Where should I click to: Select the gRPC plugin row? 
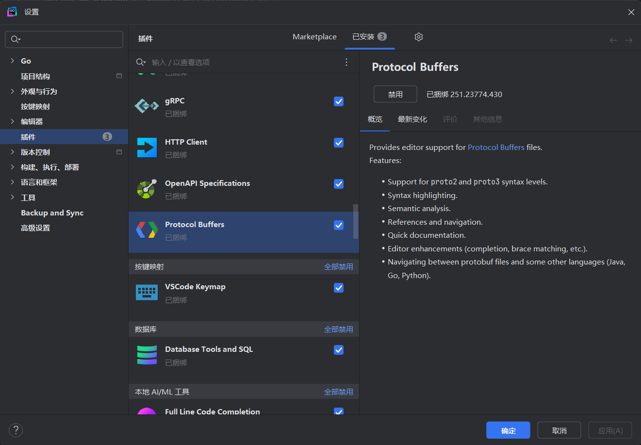point(244,107)
